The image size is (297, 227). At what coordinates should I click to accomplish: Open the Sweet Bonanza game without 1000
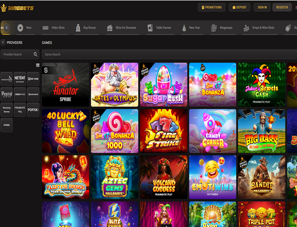[x=213, y=85]
